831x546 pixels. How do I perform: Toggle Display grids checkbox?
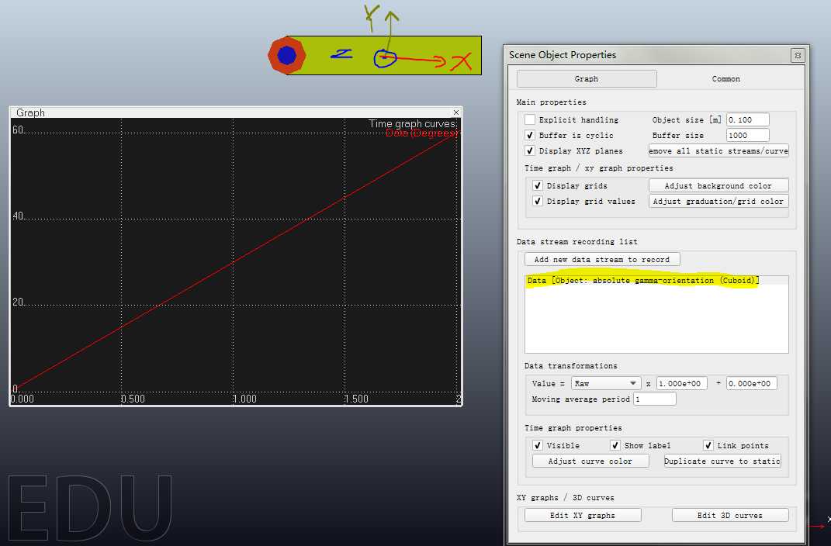click(x=538, y=185)
